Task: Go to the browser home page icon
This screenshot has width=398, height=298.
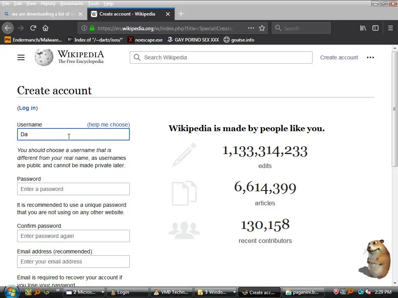Action: pyautogui.click(x=45, y=28)
